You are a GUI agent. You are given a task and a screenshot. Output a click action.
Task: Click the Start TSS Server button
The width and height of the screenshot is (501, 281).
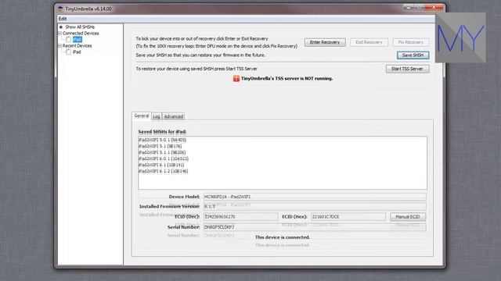[x=407, y=69]
